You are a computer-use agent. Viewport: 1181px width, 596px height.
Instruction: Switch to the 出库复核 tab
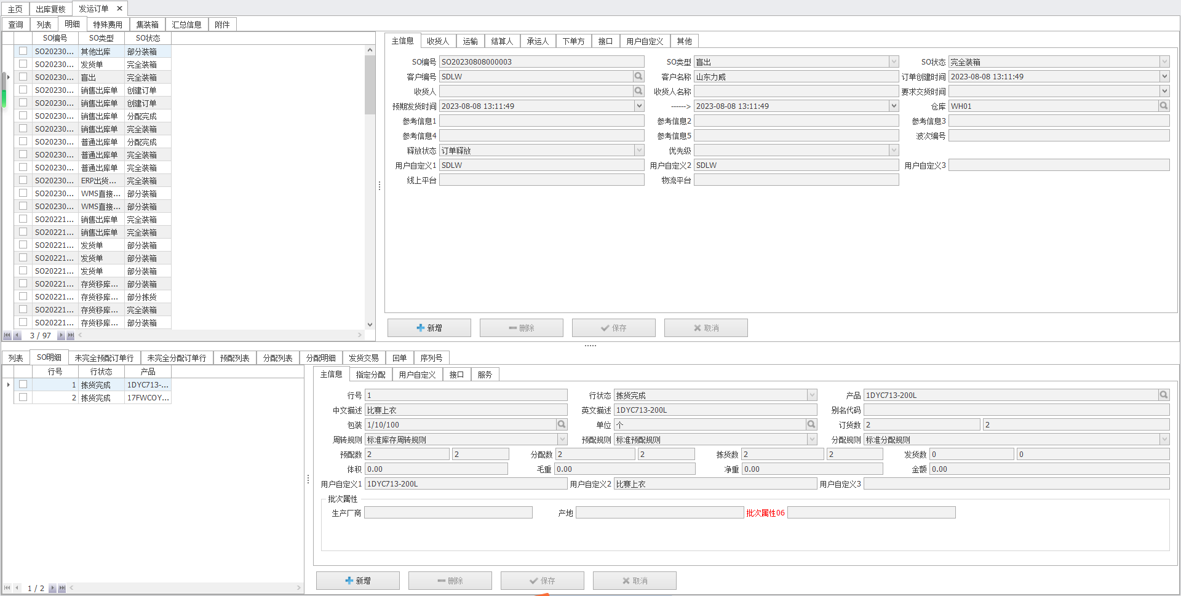(x=50, y=9)
